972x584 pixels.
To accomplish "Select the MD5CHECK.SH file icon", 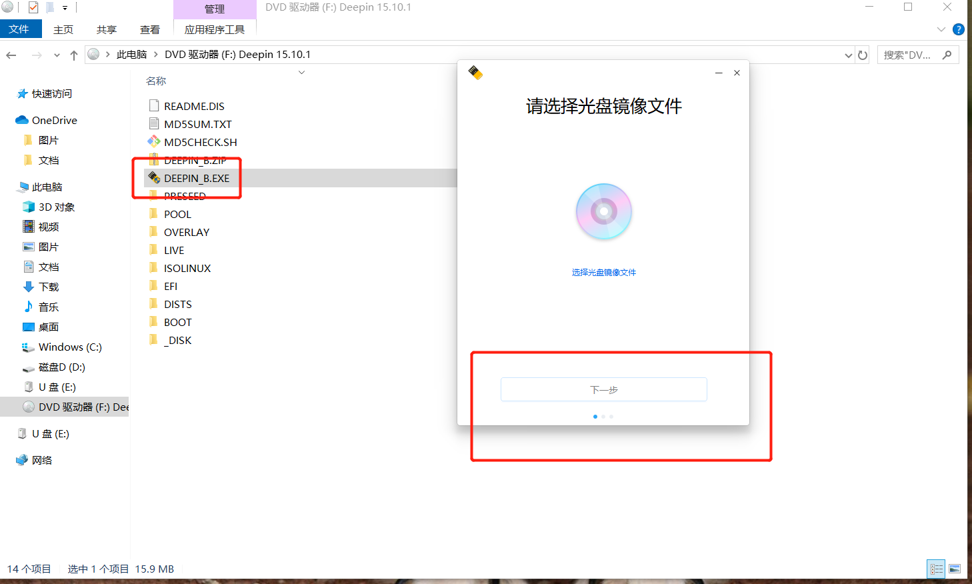I will (x=154, y=141).
